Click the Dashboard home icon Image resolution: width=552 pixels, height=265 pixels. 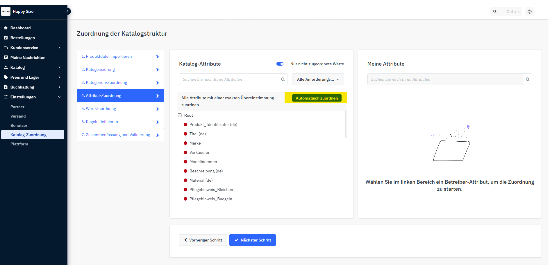tap(6, 28)
